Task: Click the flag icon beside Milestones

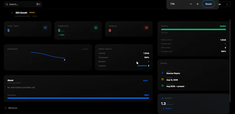Action: coord(6,108)
